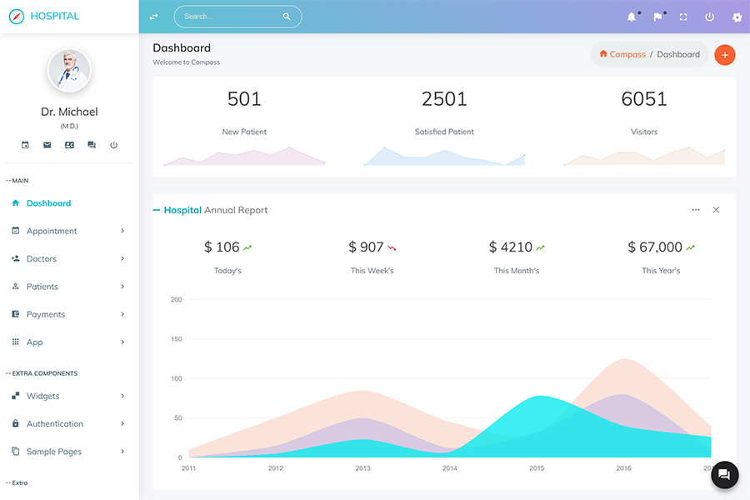Click the contact card icon under profile
The width and height of the screenshot is (750, 500).
coord(69,145)
